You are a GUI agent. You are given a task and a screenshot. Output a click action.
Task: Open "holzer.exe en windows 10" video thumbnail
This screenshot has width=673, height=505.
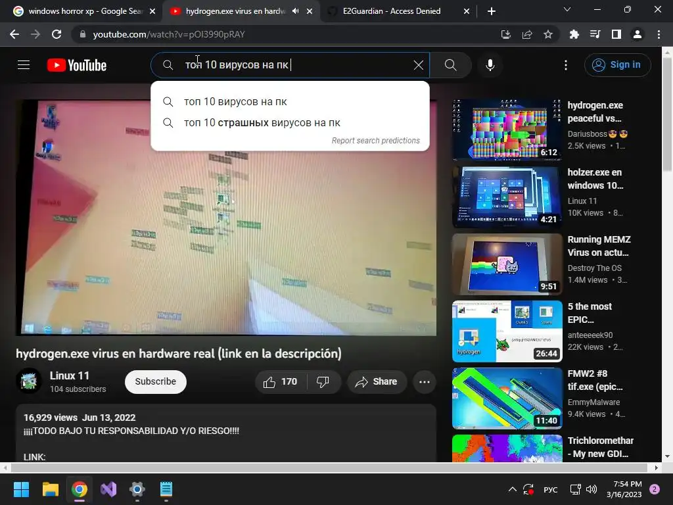tap(507, 197)
